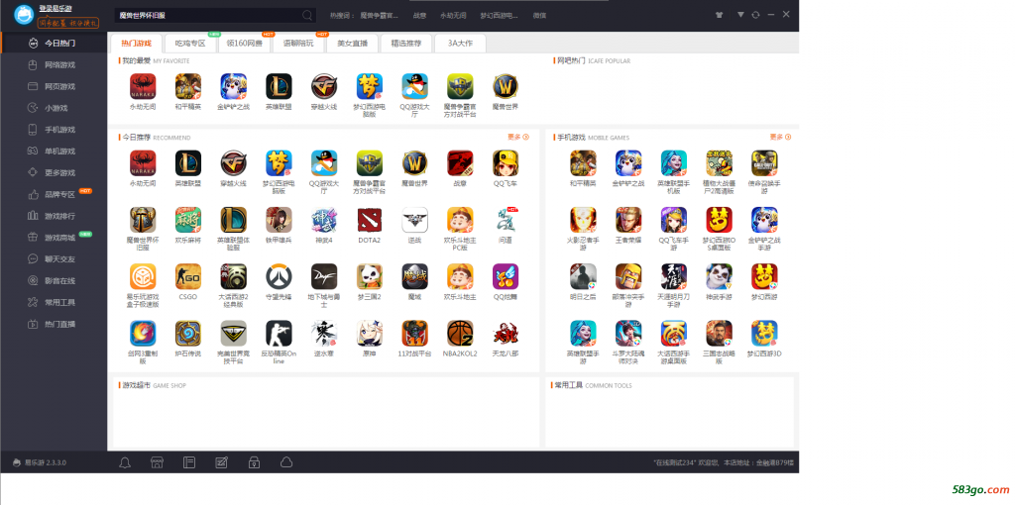Open the 神武4 game icon
The width and height of the screenshot is (1015, 505).
[324, 220]
